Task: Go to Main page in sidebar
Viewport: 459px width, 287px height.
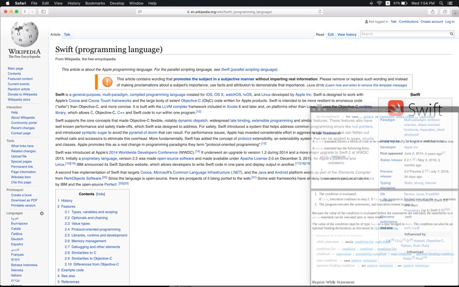Action: [15, 68]
